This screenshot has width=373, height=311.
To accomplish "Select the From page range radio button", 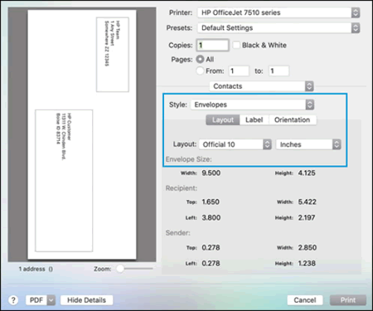I will pos(200,70).
